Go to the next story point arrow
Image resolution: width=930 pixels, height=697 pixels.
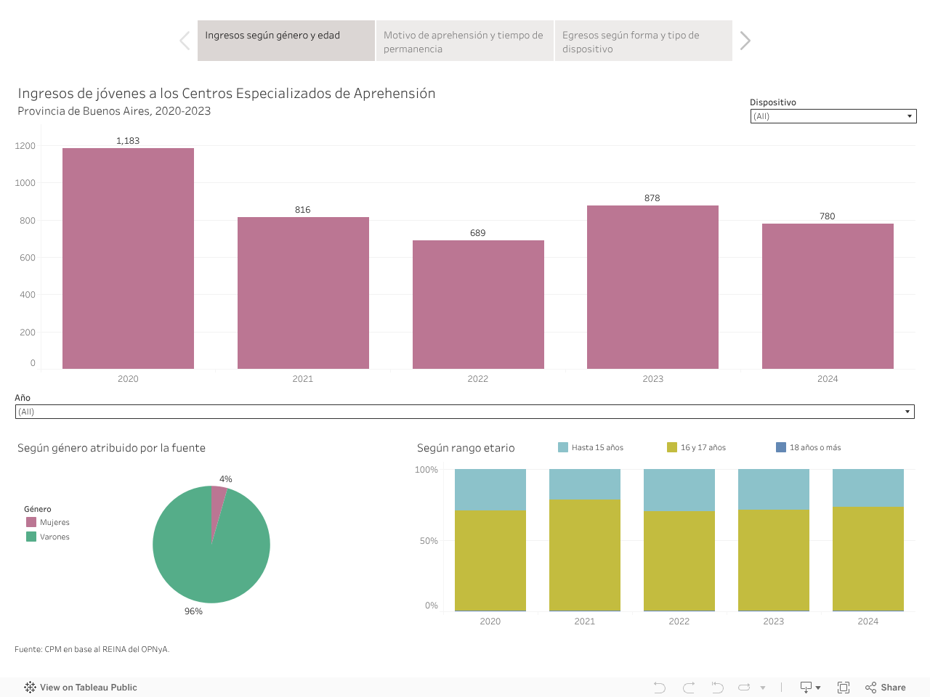tap(745, 41)
